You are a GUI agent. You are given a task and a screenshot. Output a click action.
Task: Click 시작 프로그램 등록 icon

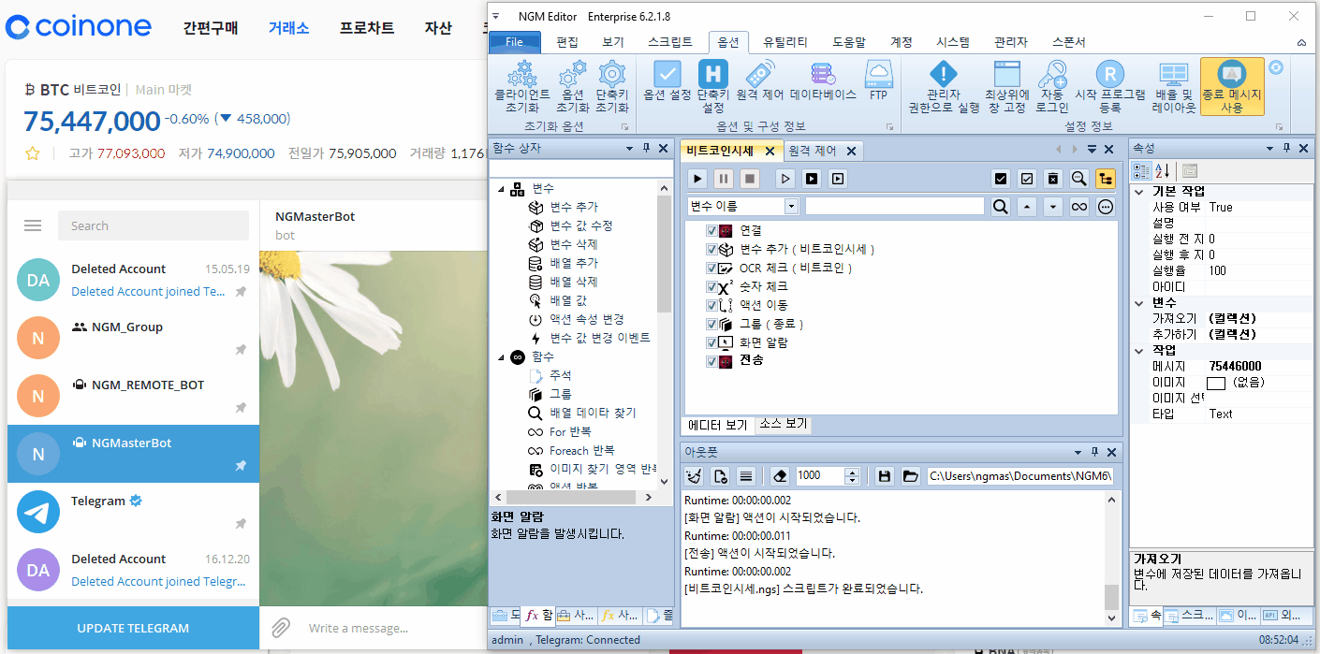(1110, 86)
